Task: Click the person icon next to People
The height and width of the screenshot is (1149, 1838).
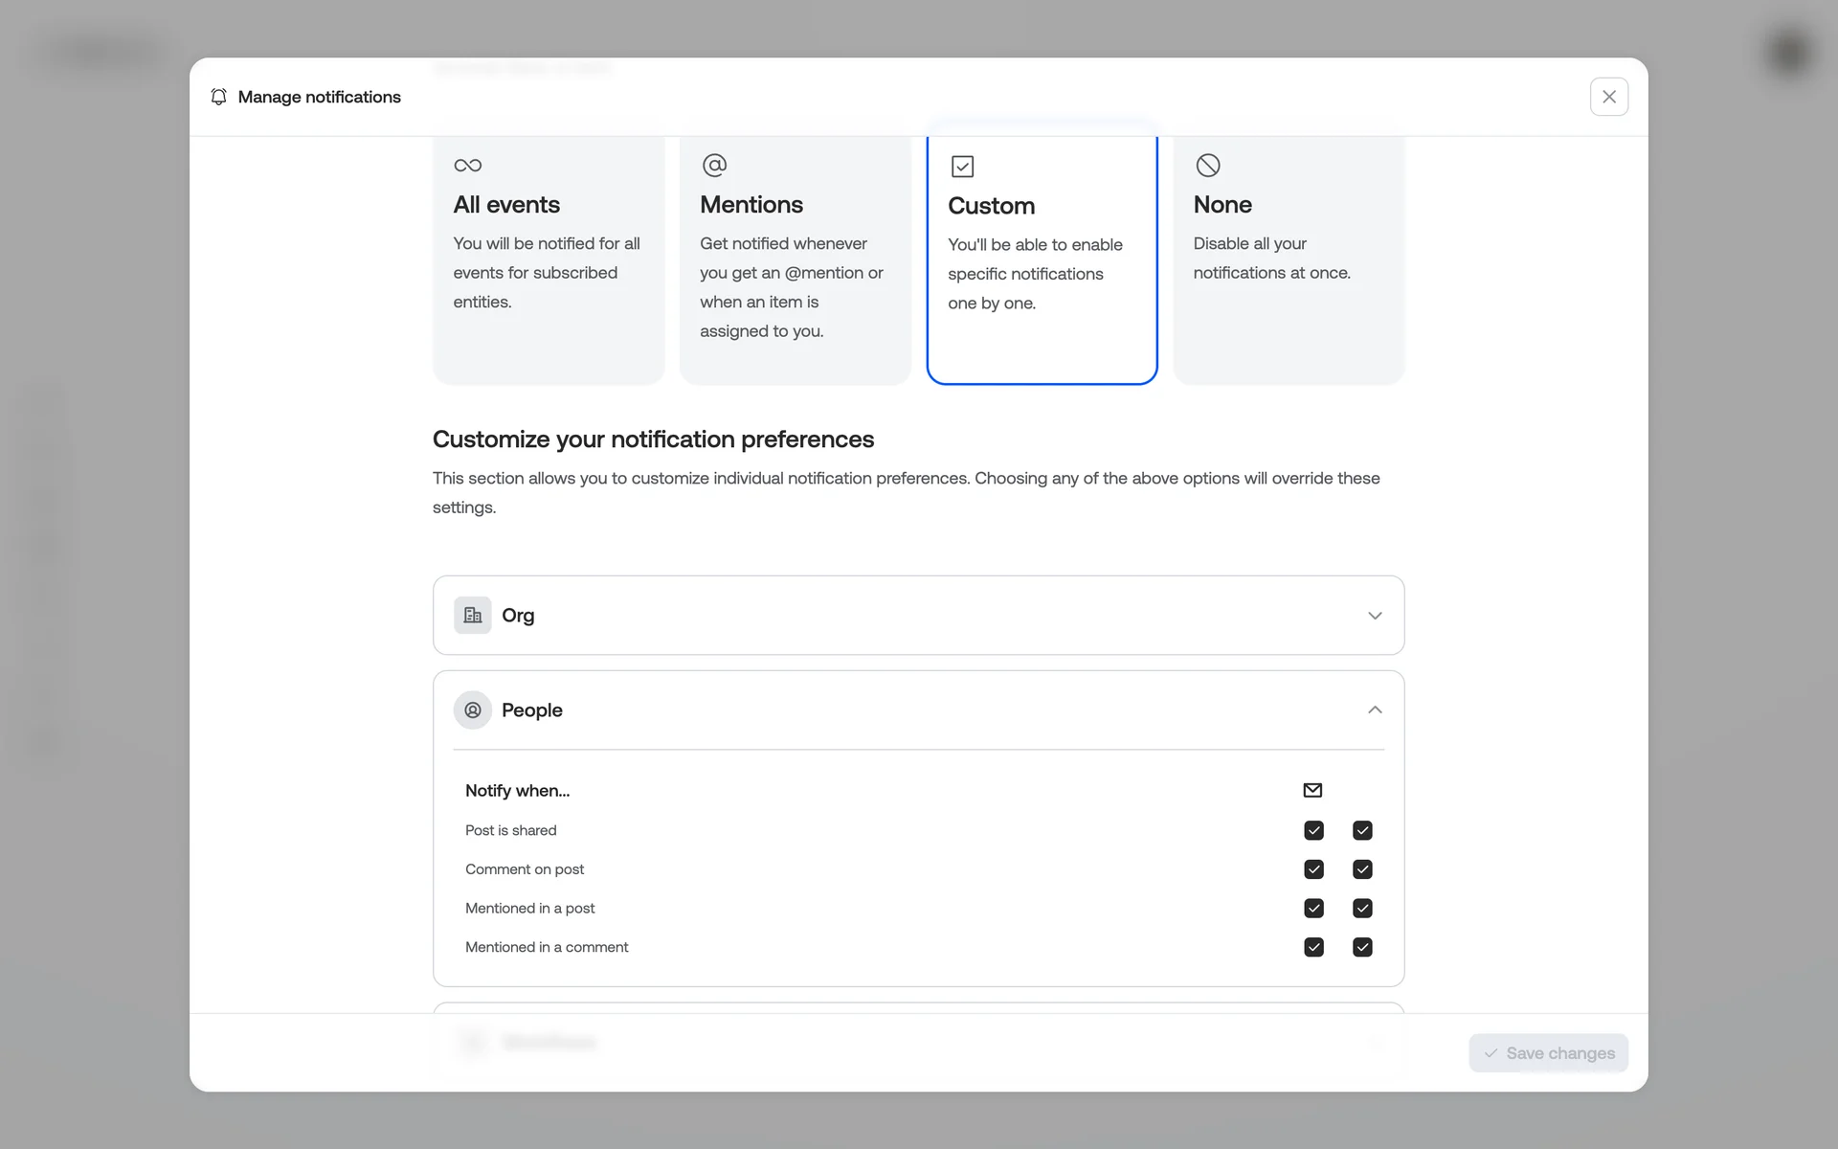Action: pos(473,710)
